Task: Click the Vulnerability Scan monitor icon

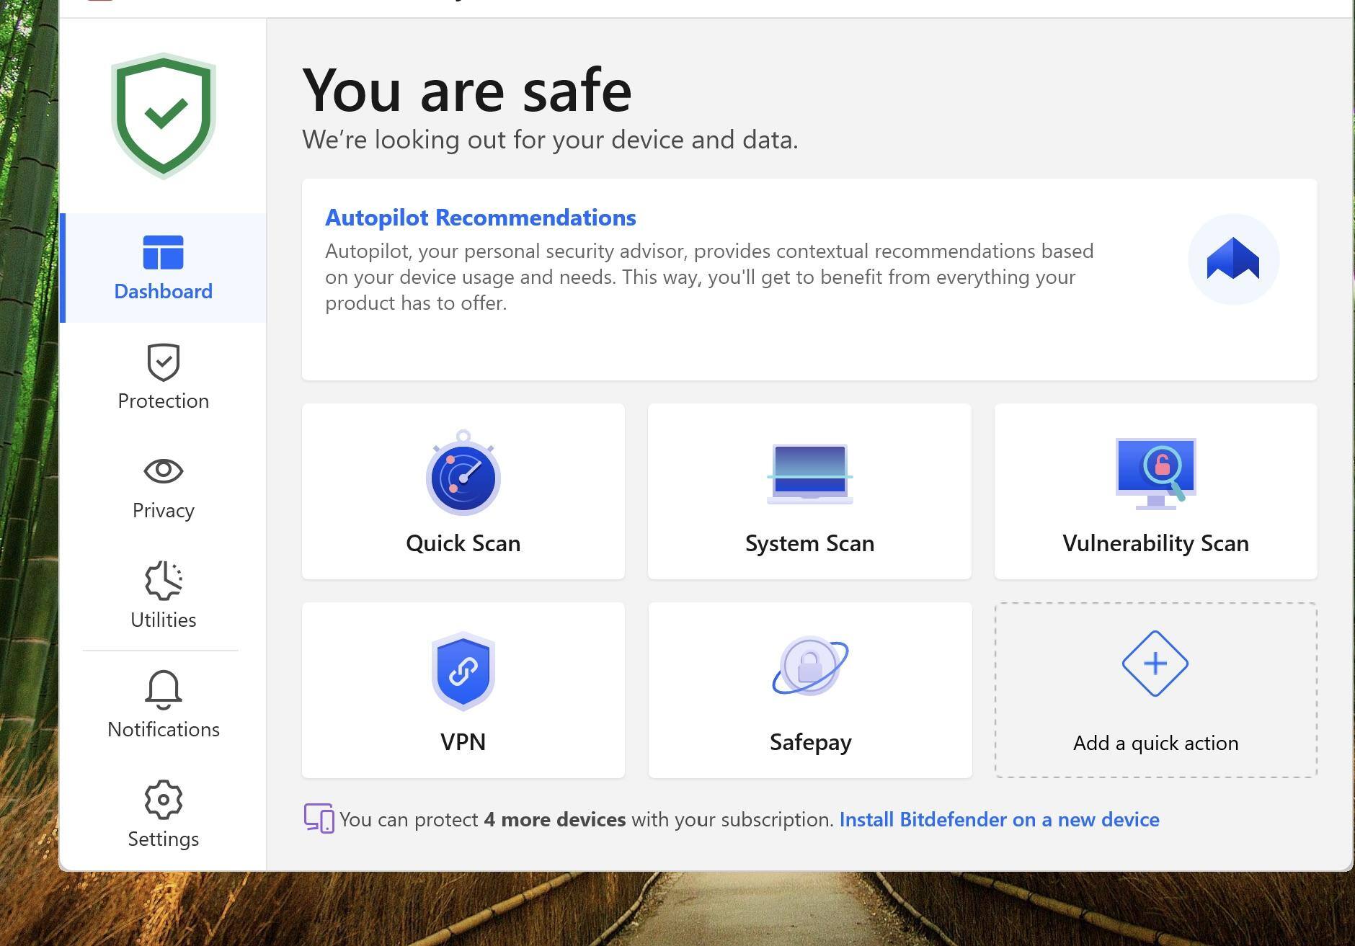Action: point(1155,473)
